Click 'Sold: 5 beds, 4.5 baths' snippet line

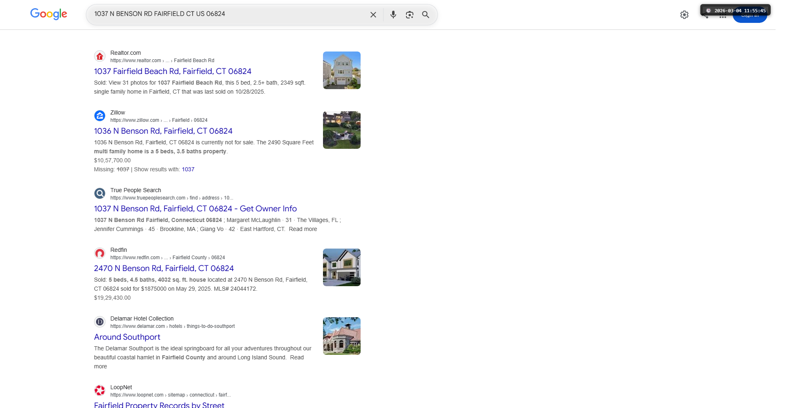tap(201, 280)
